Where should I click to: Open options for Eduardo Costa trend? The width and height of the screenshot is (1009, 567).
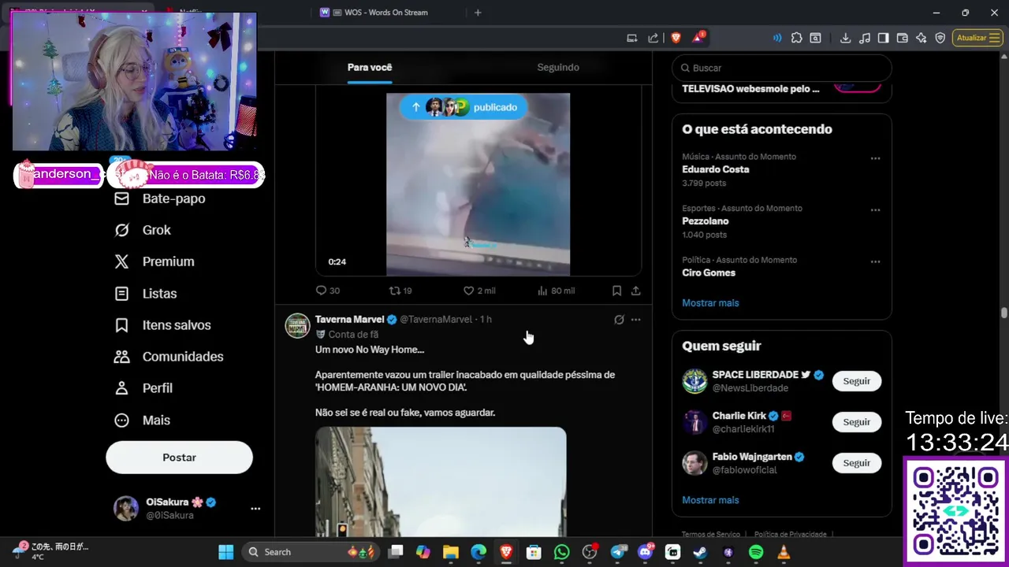875,158
